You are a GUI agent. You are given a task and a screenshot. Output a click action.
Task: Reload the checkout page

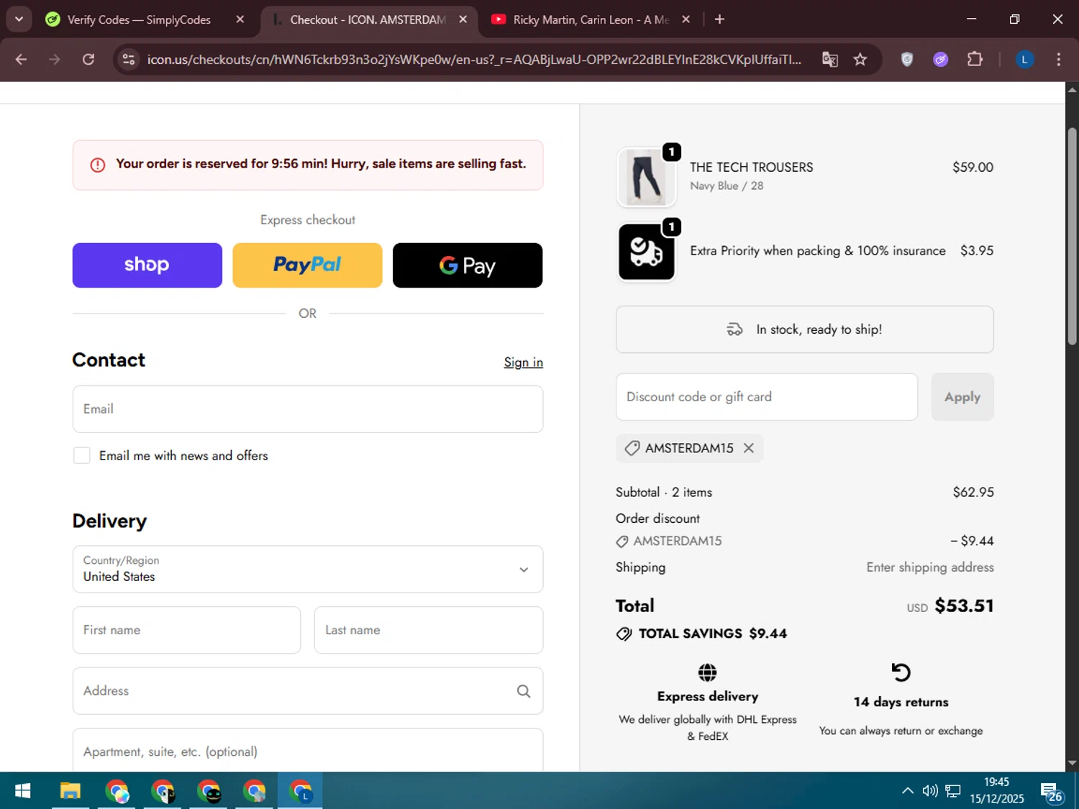click(x=88, y=60)
